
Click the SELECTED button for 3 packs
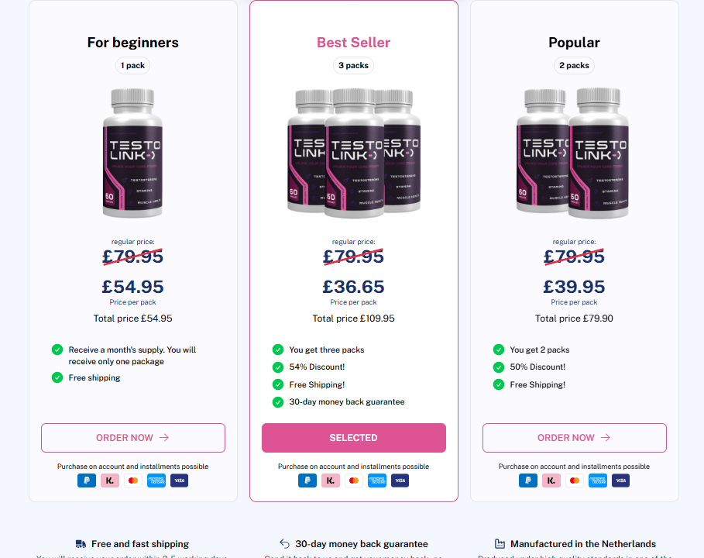click(x=354, y=438)
